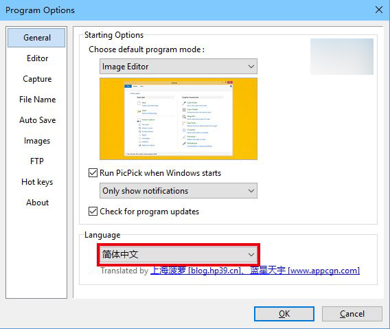
Task: Select the File Name tab
Action: click(x=37, y=100)
